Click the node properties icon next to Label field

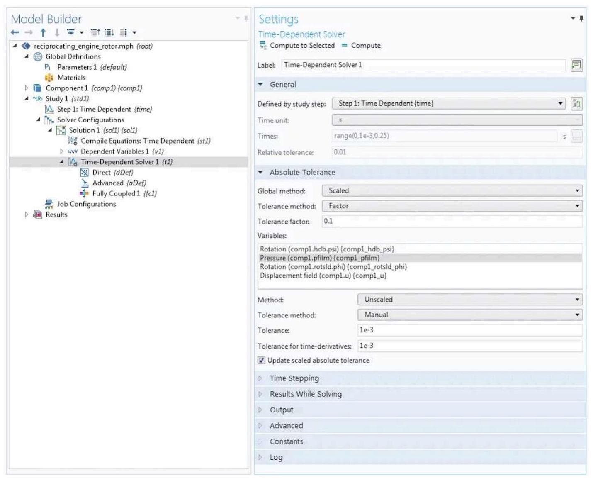click(x=576, y=65)
